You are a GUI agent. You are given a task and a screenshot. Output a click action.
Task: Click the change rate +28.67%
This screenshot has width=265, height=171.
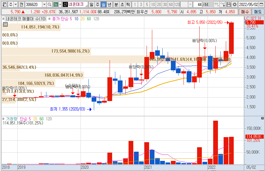click(49, 12)
